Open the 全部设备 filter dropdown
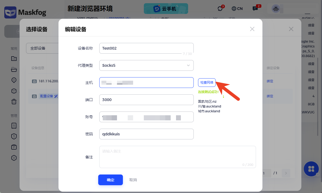The width and height of the screenshot is (322, 193). (42, 49)
